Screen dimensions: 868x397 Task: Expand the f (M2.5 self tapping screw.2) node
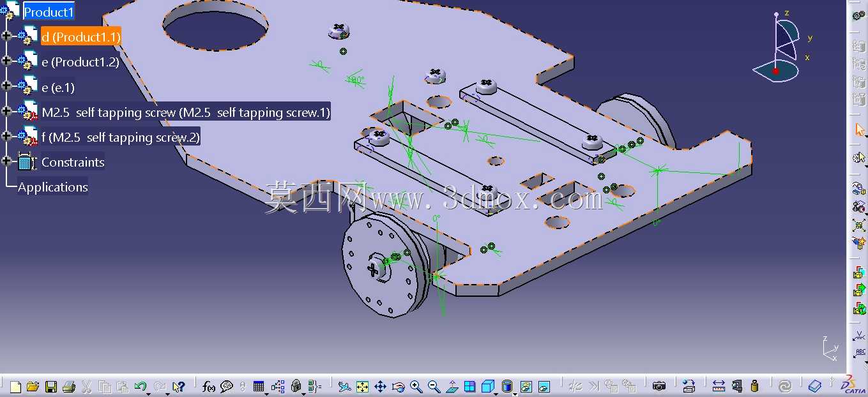[6, 136]
